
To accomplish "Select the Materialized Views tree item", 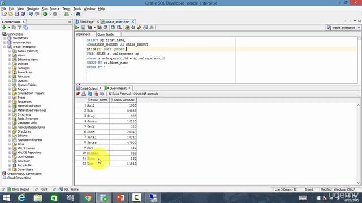I will tap(29, 106).
